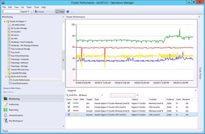The height and width of the screenshot is (134, 205).
Task: Click green color line for ahv memory
Action: click(x=76, y=103)
